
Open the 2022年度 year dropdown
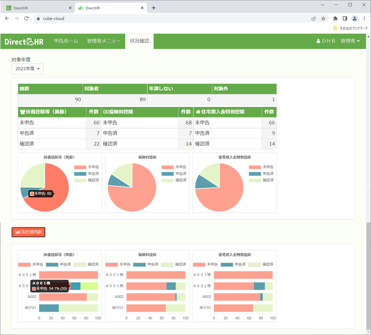27,69
